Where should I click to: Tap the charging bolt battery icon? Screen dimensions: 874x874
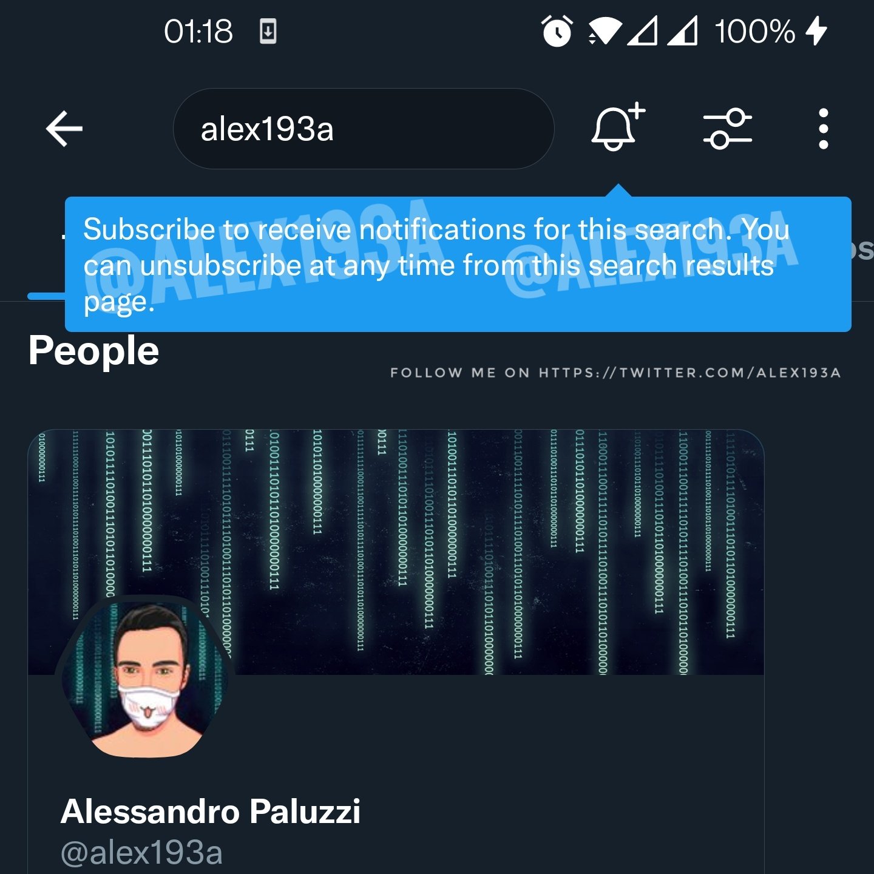point(816,31)
